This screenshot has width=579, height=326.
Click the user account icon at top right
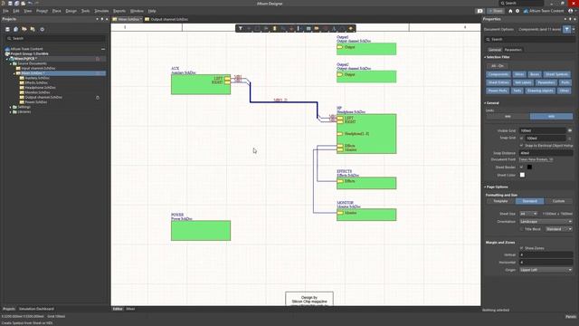click(571, 11)
